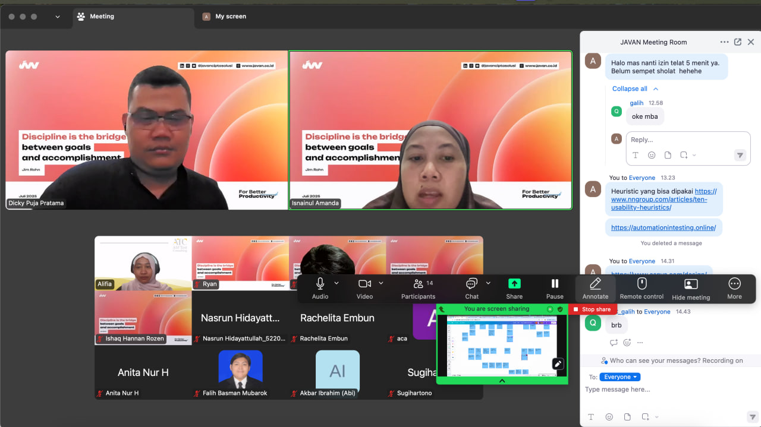Open the Chat options arrow
The height and width of the screenshot is (427, 761).
point(488,283)
